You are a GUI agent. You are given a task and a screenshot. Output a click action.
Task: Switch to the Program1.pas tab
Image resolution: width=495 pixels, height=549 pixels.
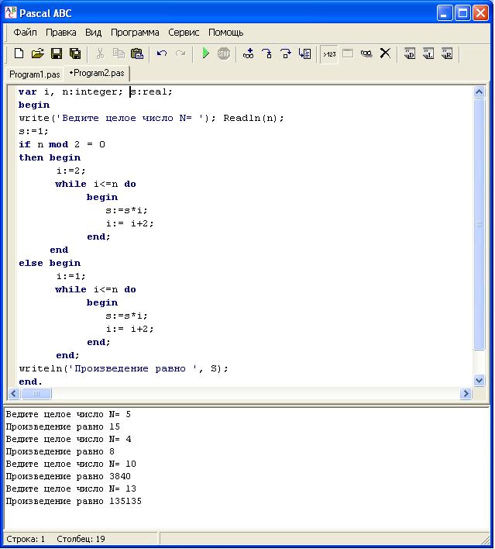tap(34, 74)
